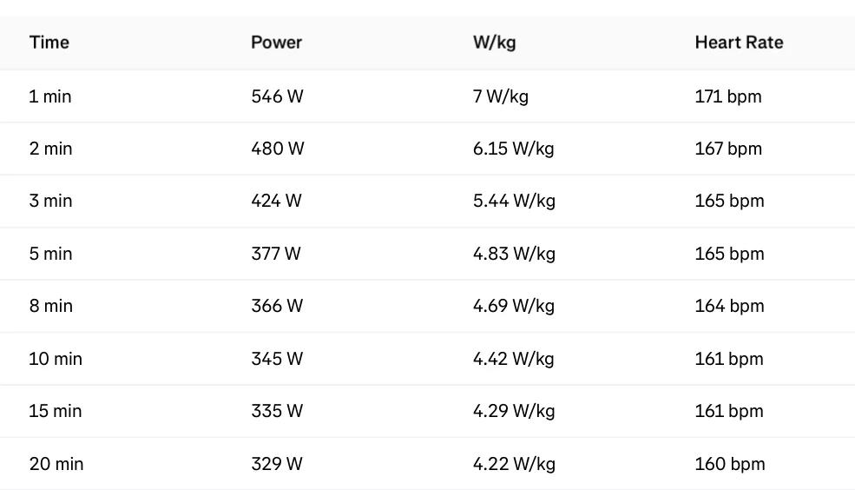Click the 4.29 W/kg value
Image resolution: width=855 pixels, height=490 pixels.
[514, 412]
